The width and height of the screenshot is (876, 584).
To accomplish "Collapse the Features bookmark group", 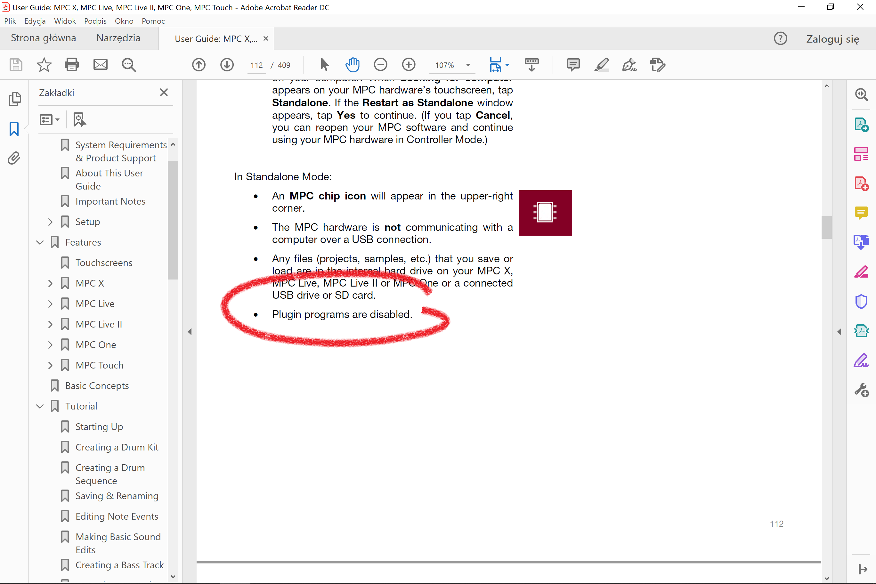I will point(40,242).
